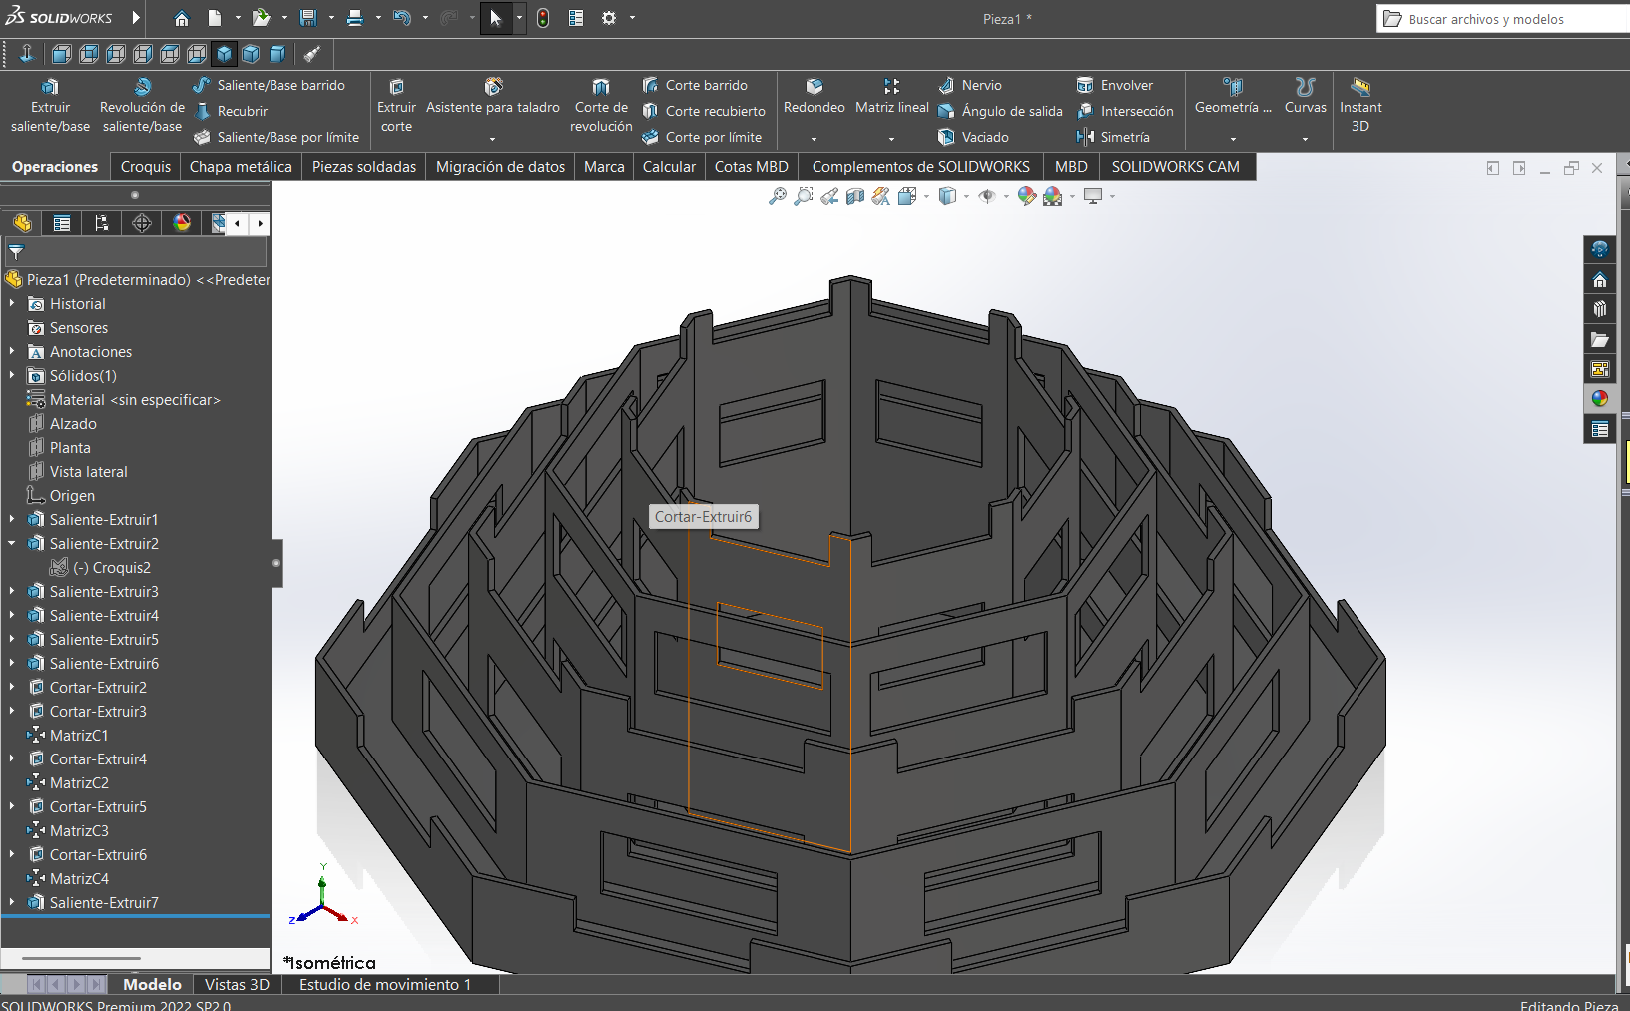The width and height of the screenshot is (1630, 1011).
Task: Select the Extruir saliente/base tool
Action: pyautogui.click(x=50, y=105)
